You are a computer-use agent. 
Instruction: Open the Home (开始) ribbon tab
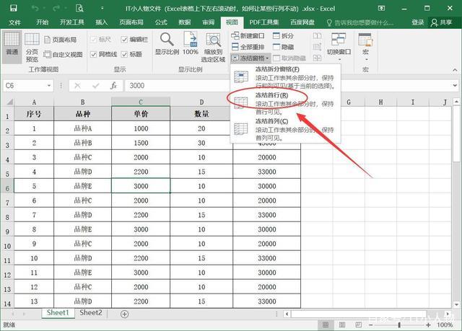point(42,22)
